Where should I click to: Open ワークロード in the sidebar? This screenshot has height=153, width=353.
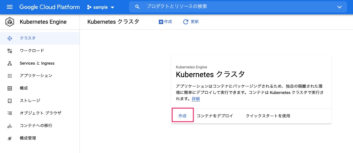pos(39,51)
